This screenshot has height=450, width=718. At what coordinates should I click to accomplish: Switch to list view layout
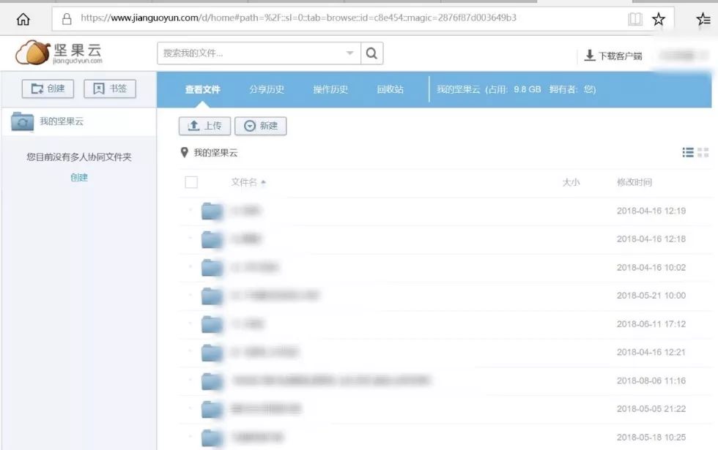tap(688, 152)
